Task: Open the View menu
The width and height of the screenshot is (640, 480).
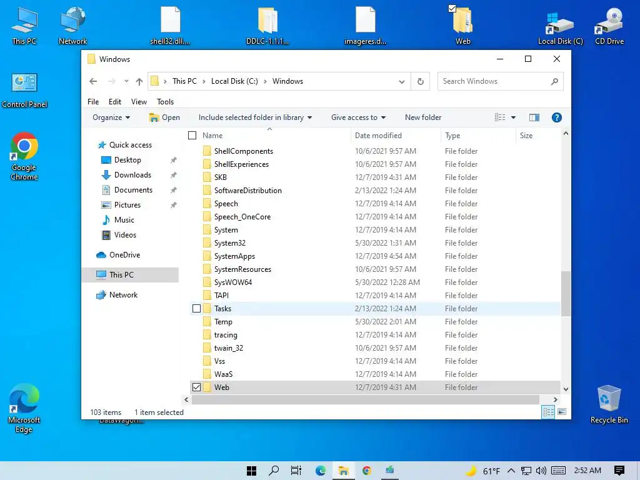Action: [139, 102]
